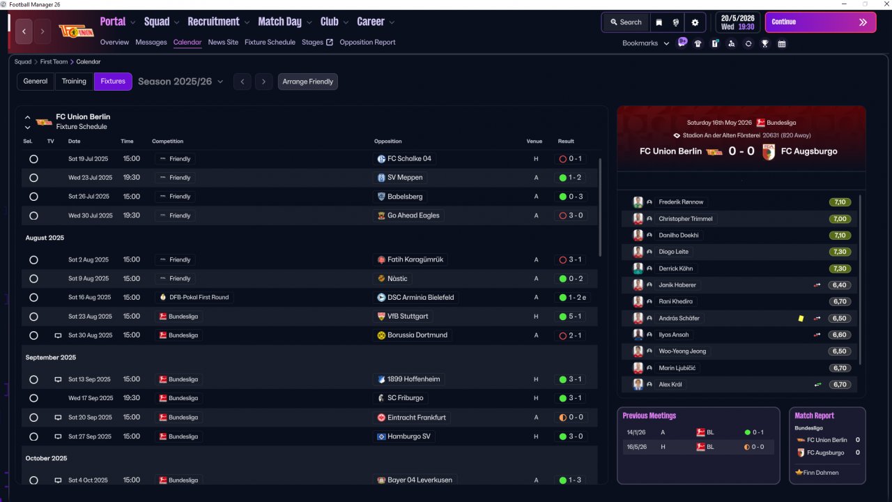This screenshot has width=892, height=502.
Task: Open the 14/1/26 previous meeting row
Action: pos(698,432)
